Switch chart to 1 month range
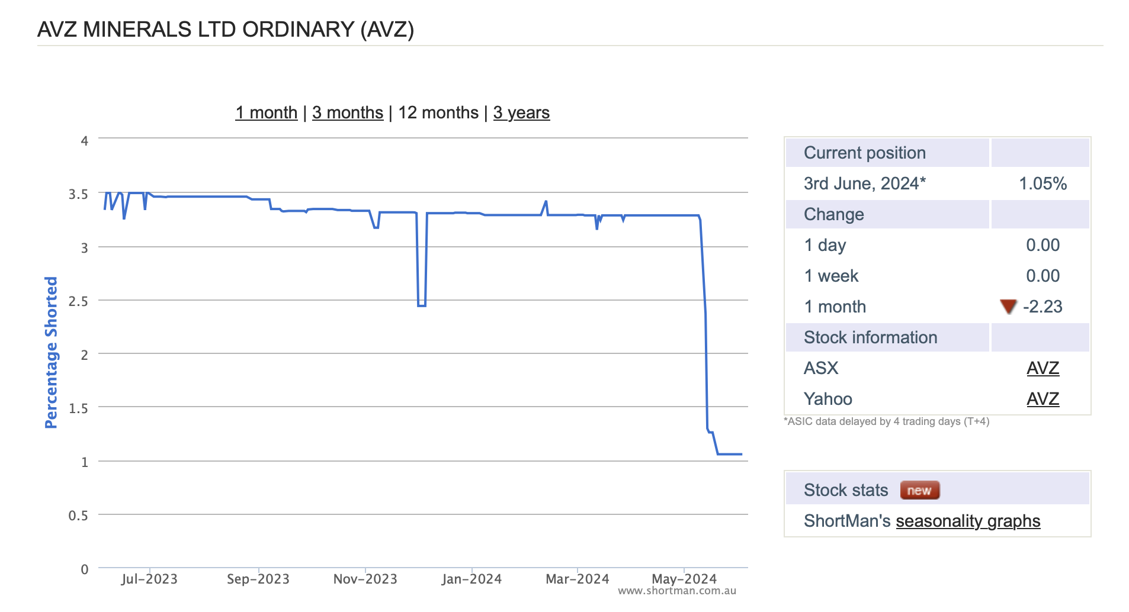Image resolution: width=1129 pixels, height=612 pixels. click(x=266, y=112)
